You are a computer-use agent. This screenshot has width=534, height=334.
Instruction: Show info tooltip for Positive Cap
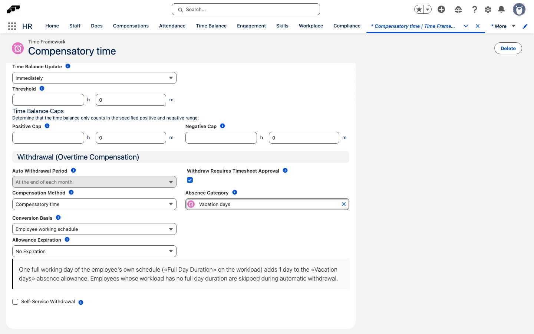coord(47,126)
